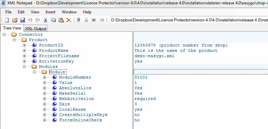
Task: Open the Insert menu
Action: pyautogui.click(x=50, y=12)
